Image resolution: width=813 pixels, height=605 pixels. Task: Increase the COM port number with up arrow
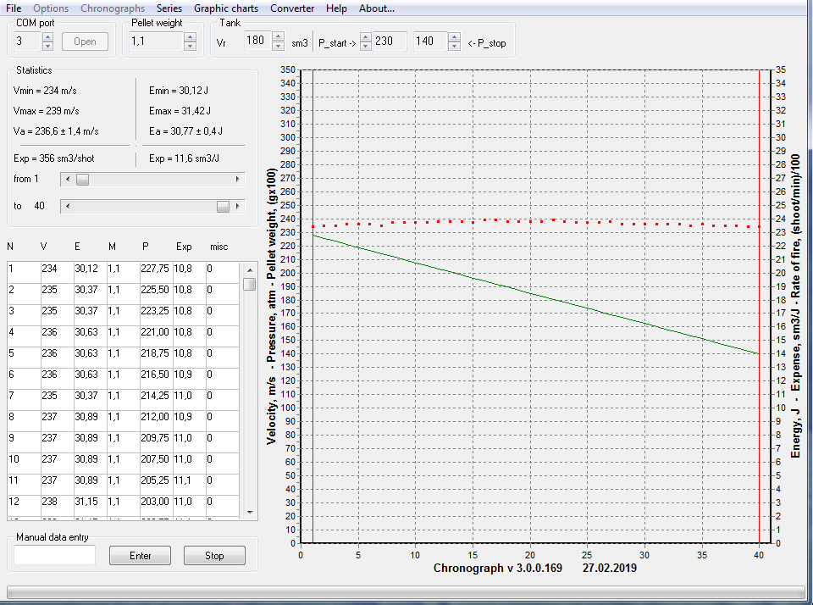tap(47, 36)
